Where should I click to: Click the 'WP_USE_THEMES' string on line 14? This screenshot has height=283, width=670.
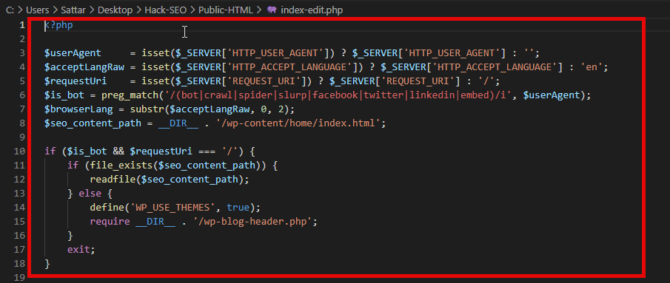point(172,208)
